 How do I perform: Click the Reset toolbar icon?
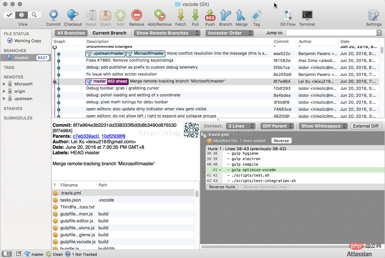pyautogui.click(x=91, y=15)
